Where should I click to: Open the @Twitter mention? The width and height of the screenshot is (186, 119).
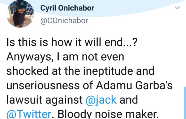point(29,114)
